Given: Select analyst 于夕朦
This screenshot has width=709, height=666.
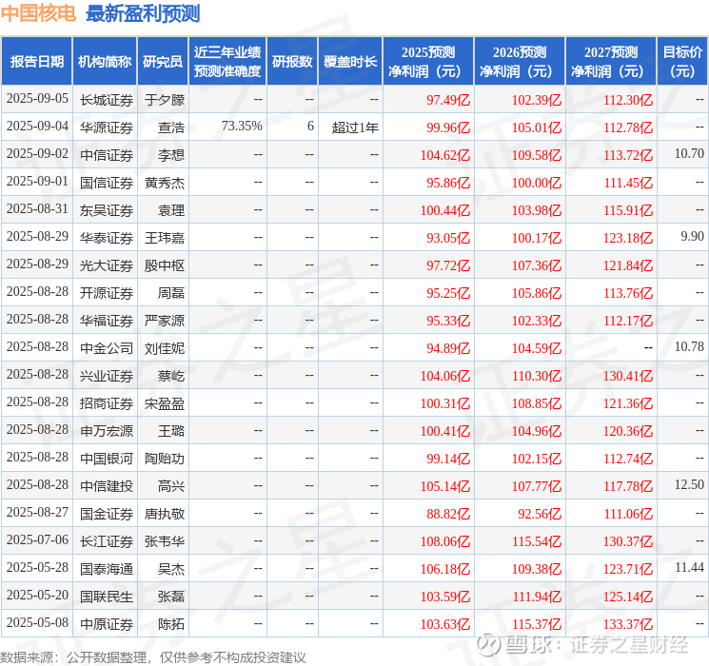Looking at the screenshot, I should click(x=165, y=100).
